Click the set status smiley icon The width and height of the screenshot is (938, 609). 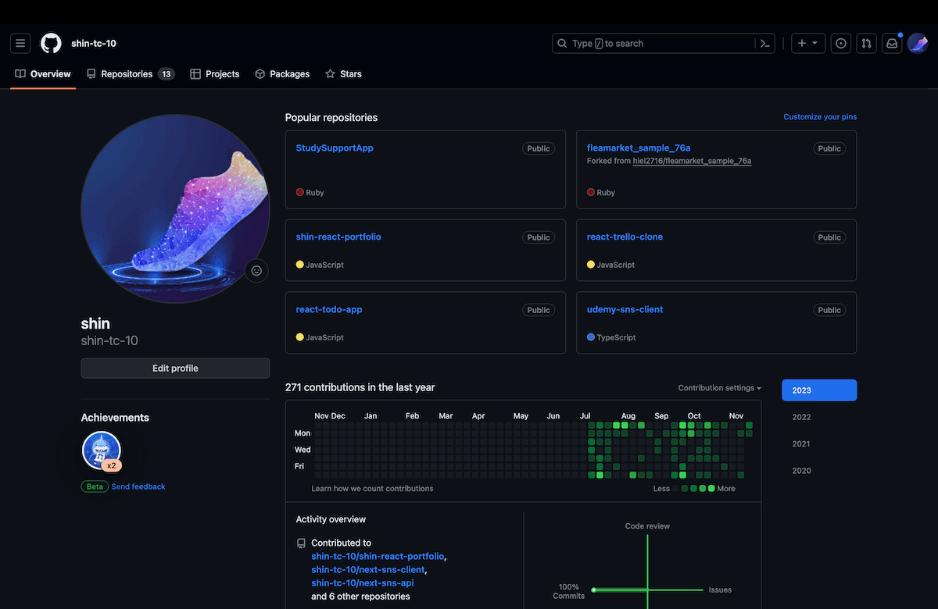(256, 271)
